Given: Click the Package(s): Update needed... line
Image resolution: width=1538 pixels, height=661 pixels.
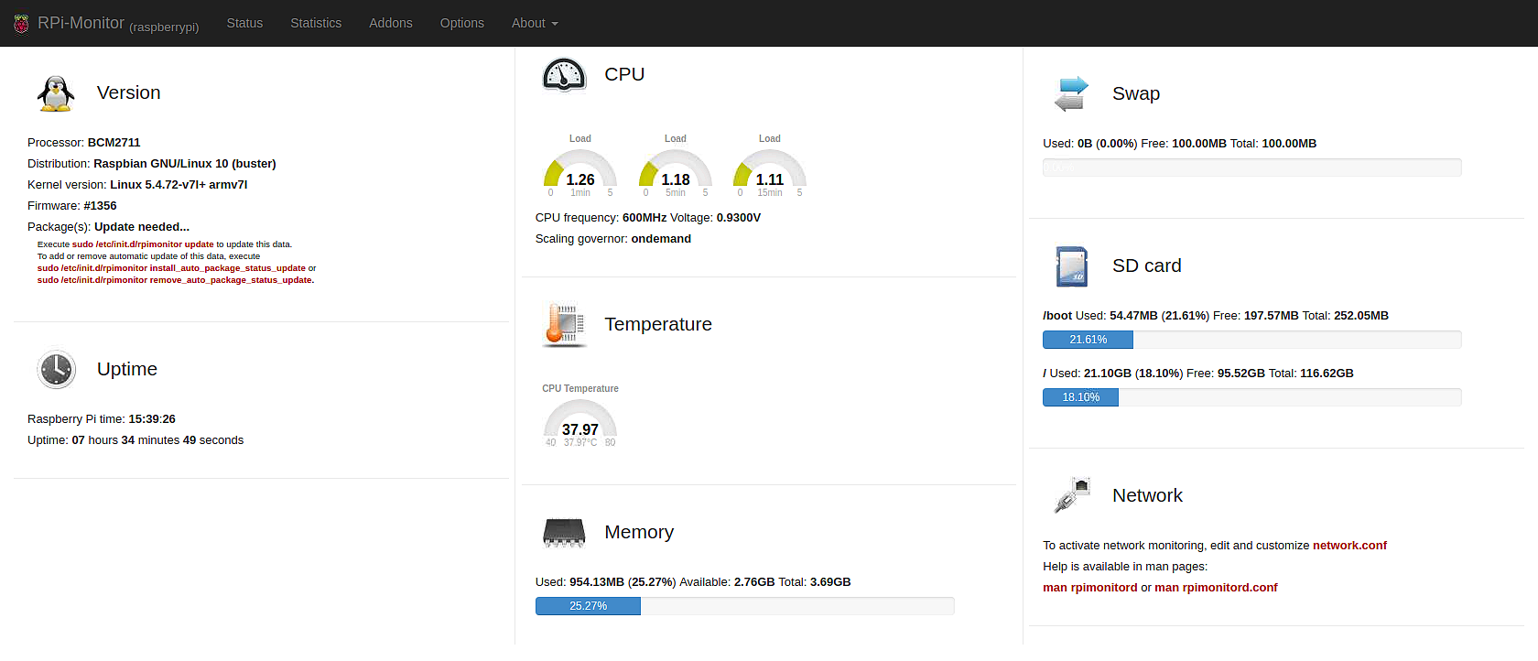Looking at the screenshot, I should (109, 227).
